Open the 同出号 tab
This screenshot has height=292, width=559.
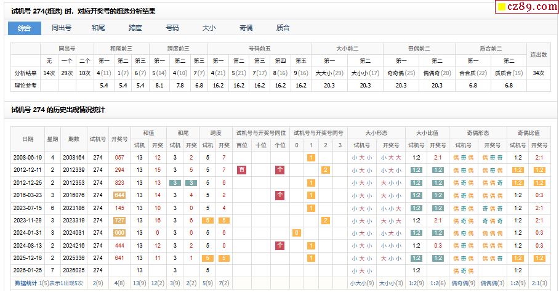click(x=62, y=28)
